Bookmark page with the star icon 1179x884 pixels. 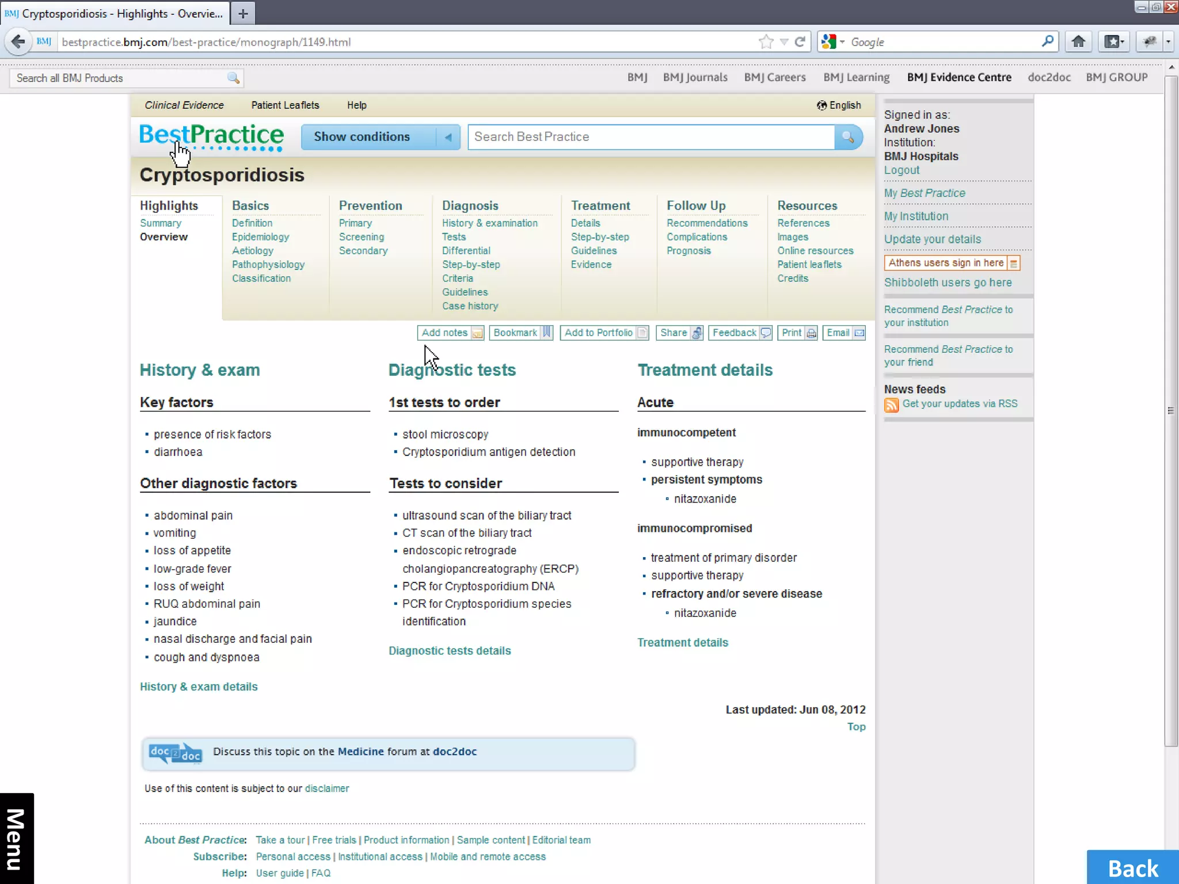click(x=766, y=42)
